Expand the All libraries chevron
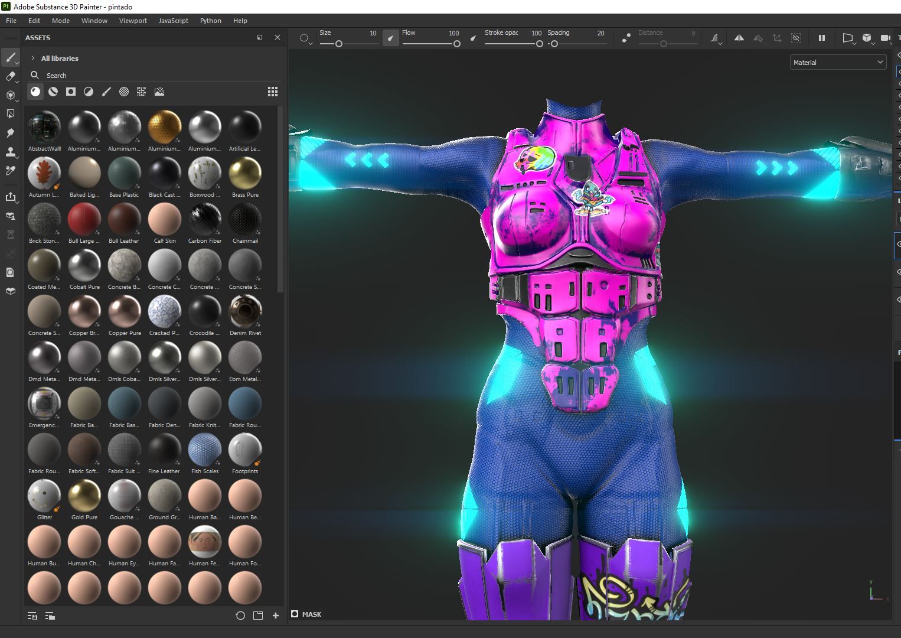Image resolution: width=901 pixels, height=638 pixels. (32, 58)
